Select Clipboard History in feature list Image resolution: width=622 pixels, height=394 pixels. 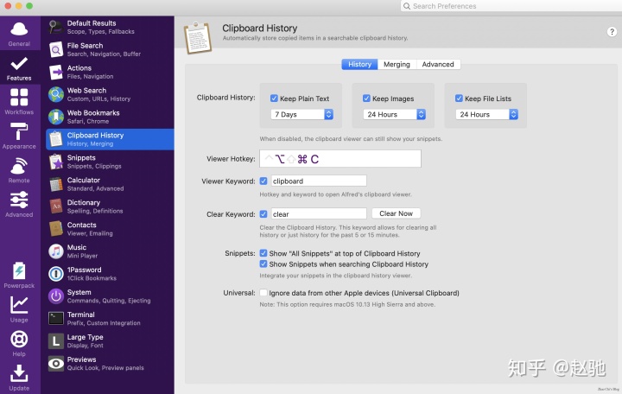tap(110, 139)
